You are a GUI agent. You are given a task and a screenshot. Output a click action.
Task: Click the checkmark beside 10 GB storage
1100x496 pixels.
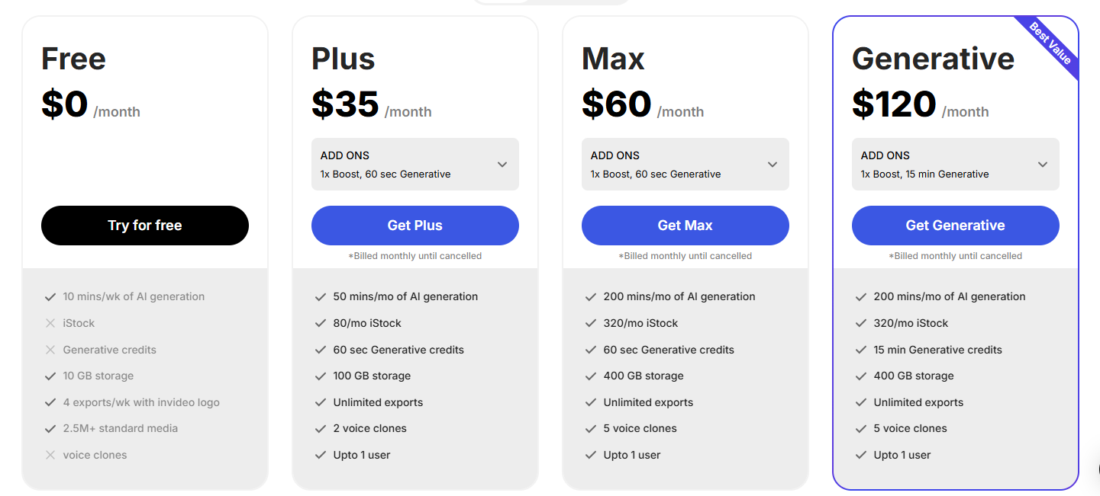(50, 376)
